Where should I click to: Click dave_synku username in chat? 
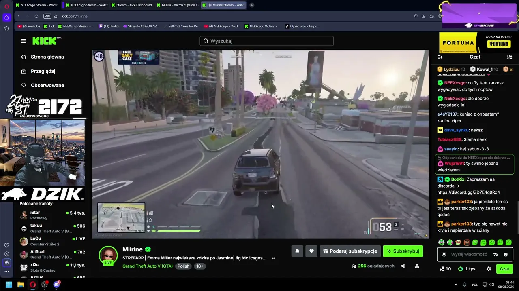point(457,130)
